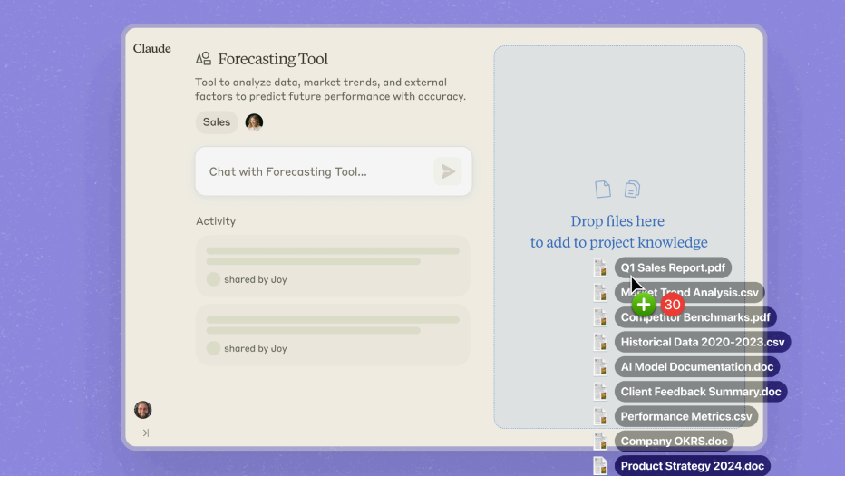Viewport: 845px width, 486px height.
Task: Click the multiple documents icon in drop zone
Action: tap(632, 189)
